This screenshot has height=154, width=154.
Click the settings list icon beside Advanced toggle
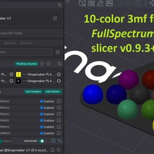(54, 141)
